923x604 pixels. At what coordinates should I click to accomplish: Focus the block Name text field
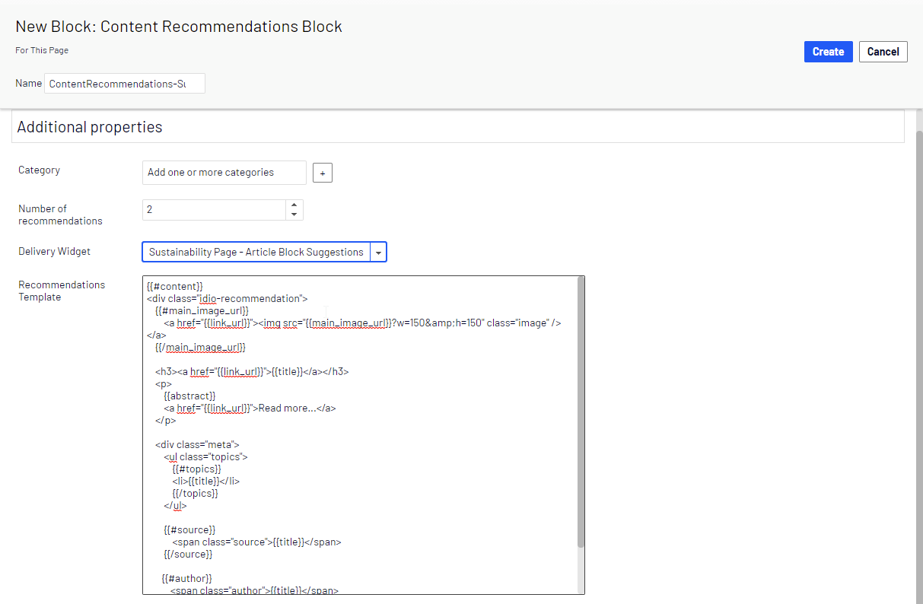click(124, 84)
